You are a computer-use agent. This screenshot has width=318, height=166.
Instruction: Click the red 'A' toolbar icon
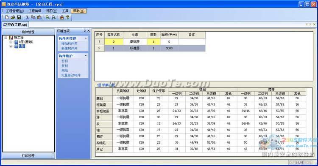62,17
